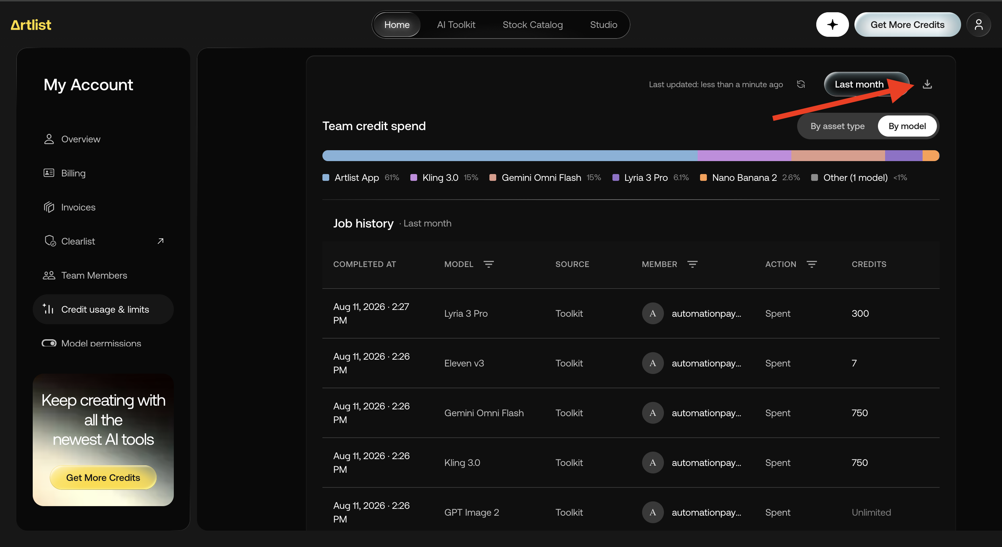Open the Member column filter icon
1002x547 pixels.
click(693, 264)
